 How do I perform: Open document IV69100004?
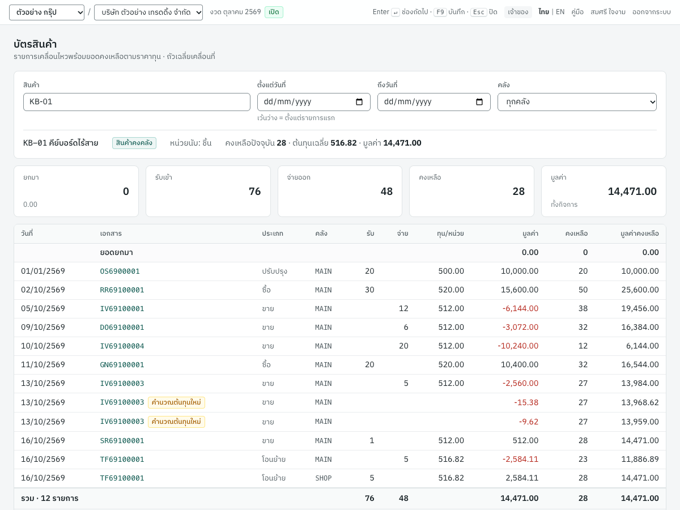click(122, 346)
